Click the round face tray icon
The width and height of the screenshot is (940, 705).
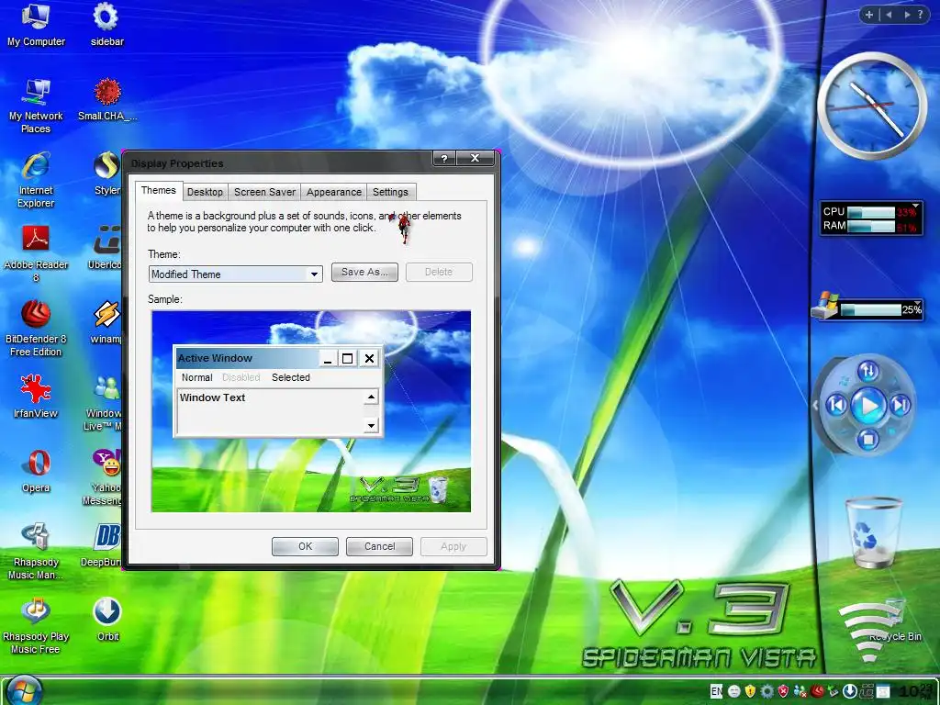[x=733, y=691]
